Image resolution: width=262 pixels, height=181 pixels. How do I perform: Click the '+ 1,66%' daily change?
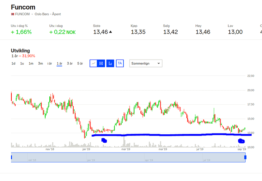(21, 32)
